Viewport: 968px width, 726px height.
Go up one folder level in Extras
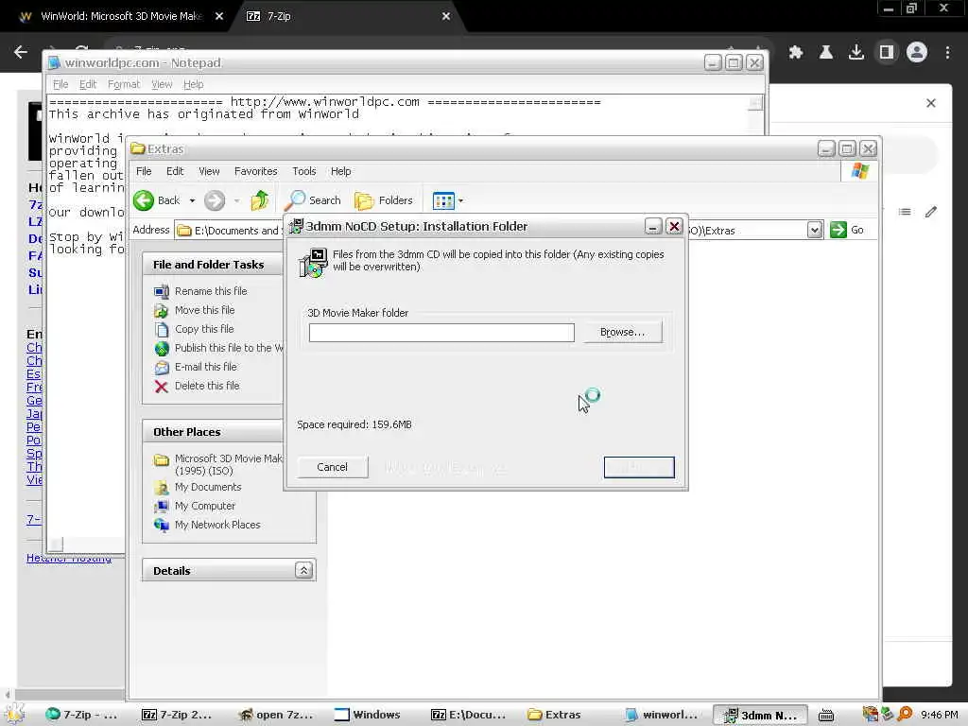[x=259, y=200]
